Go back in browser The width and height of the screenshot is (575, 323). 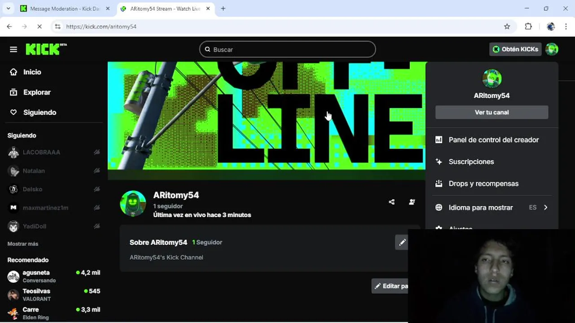point(9,26)
